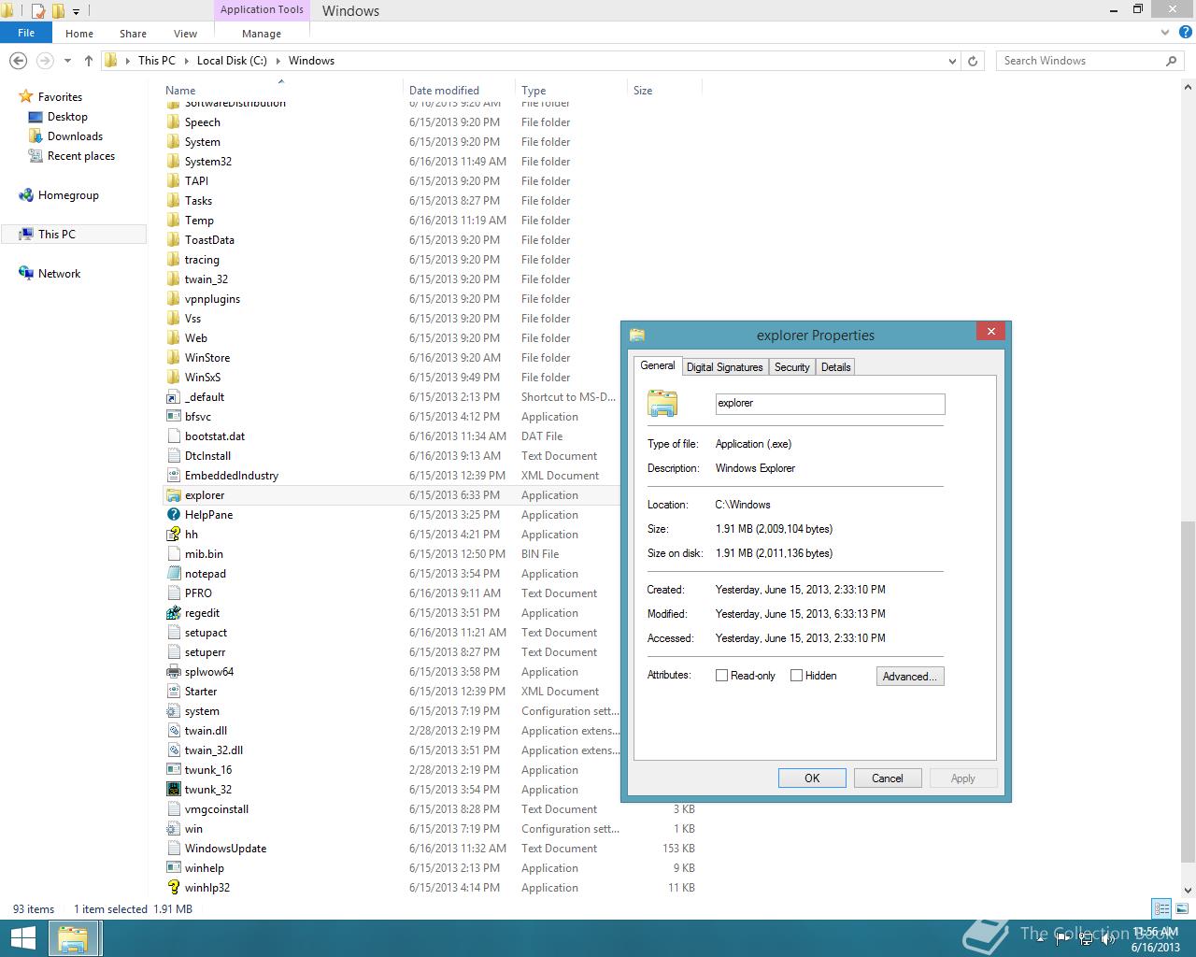This screenshot has width=1196, height=957.
Task: Open the File ribbon menu
Action: point(26,33)
